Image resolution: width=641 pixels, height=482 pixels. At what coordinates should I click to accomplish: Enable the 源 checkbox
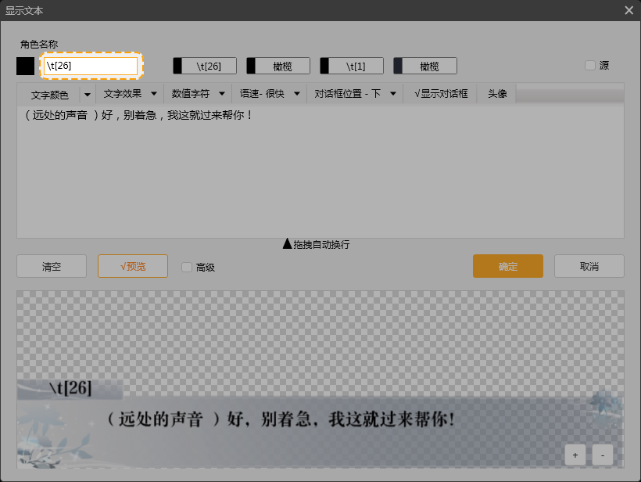(x=591, y=66)
